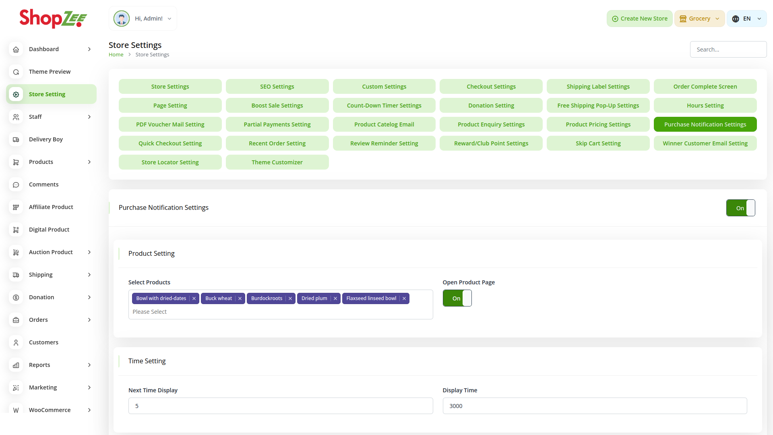Screen dimensions: 773x435
Task: Click the Digital Product cart icon
Action: [16, 230]
